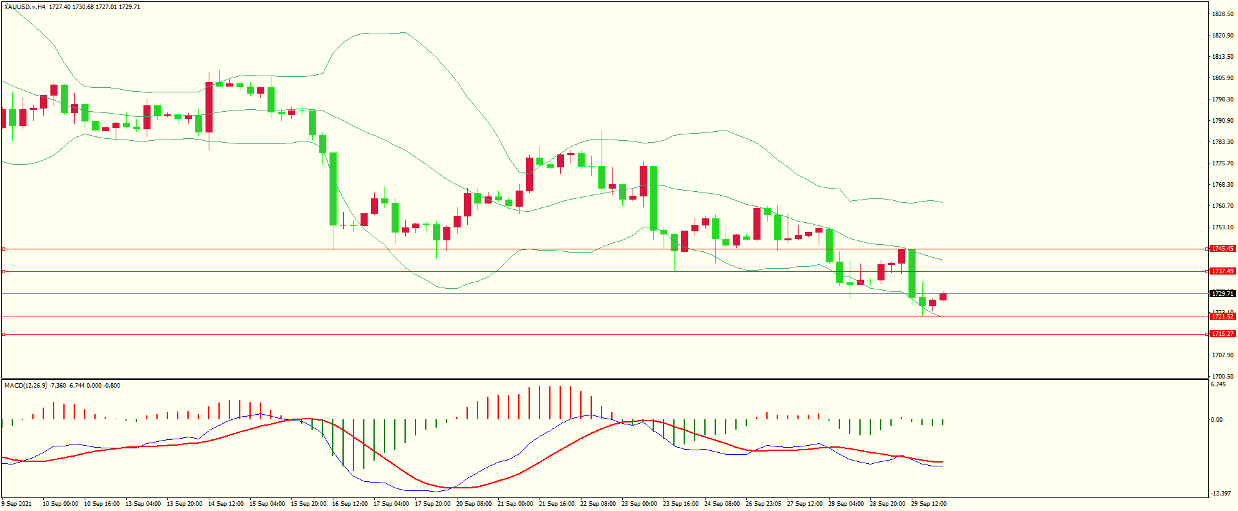Image resolution: width=1238 pixels, height=511 pixels.
Task: Click price axis value 1828.50
Action: [1222, 14]
